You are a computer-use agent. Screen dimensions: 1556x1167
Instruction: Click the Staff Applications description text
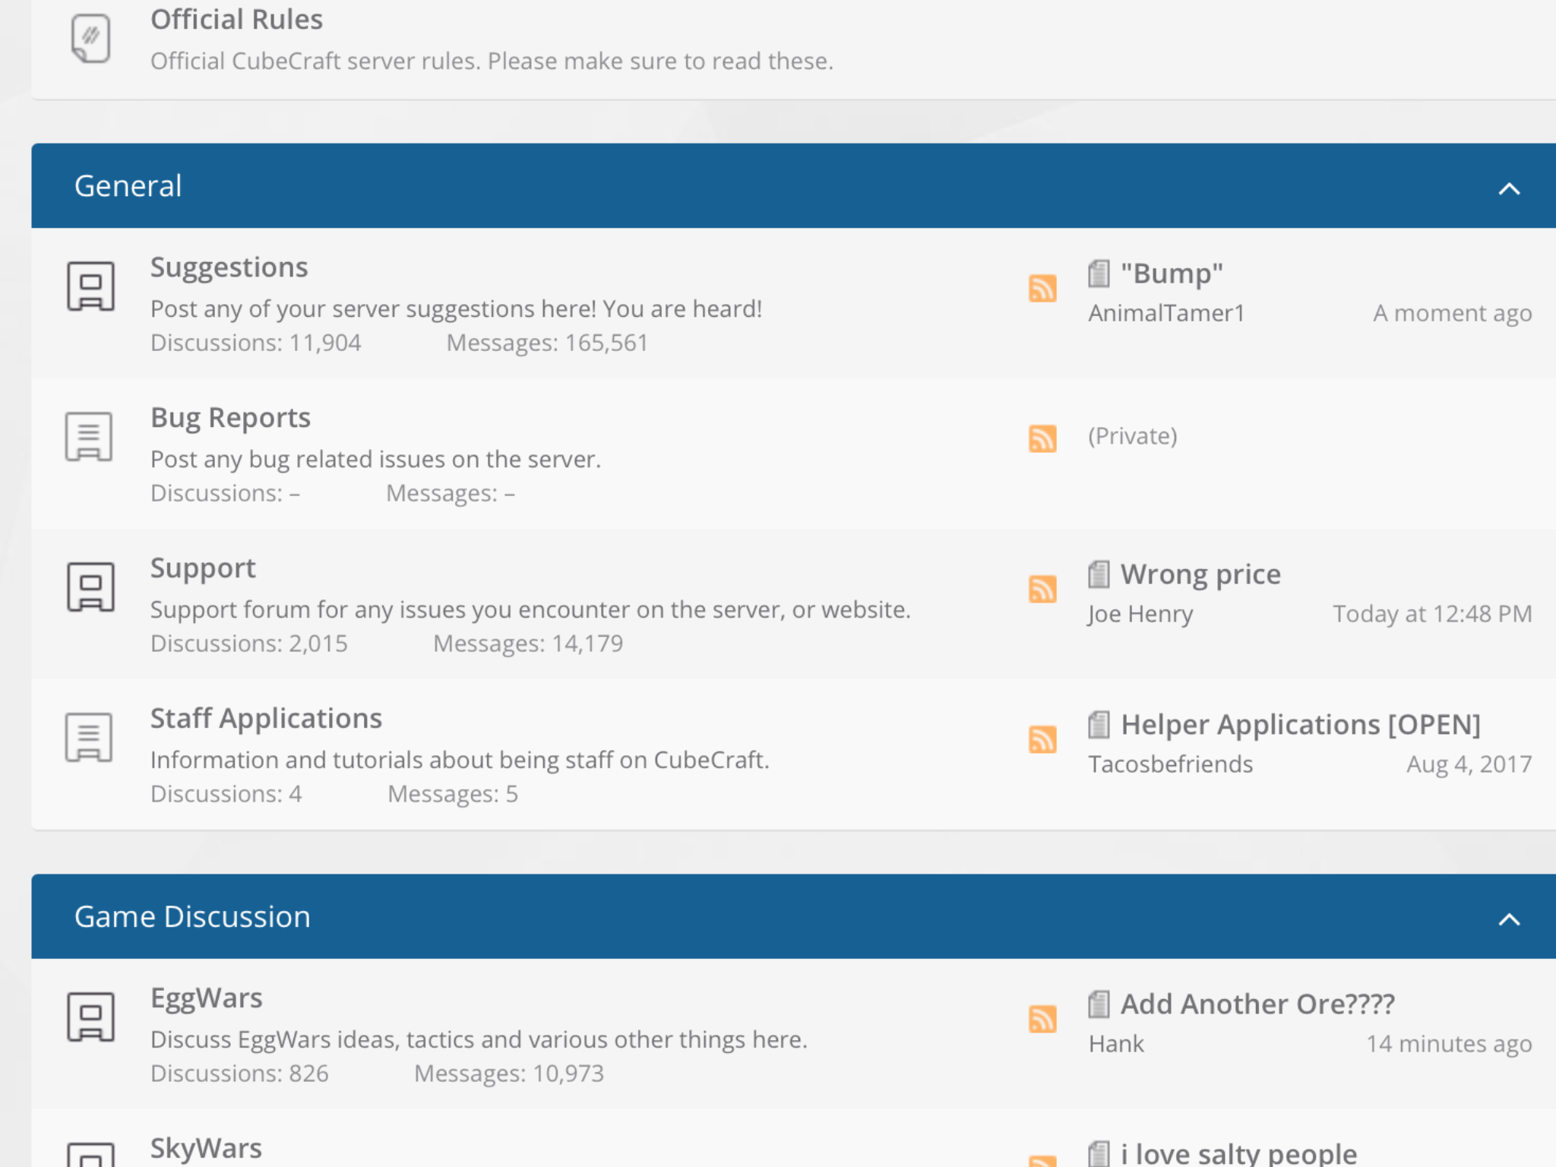pos(460,761)
